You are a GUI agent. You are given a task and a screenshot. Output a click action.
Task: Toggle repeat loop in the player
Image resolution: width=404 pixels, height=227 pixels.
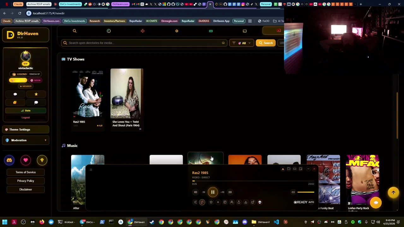(x=202, y=202)
